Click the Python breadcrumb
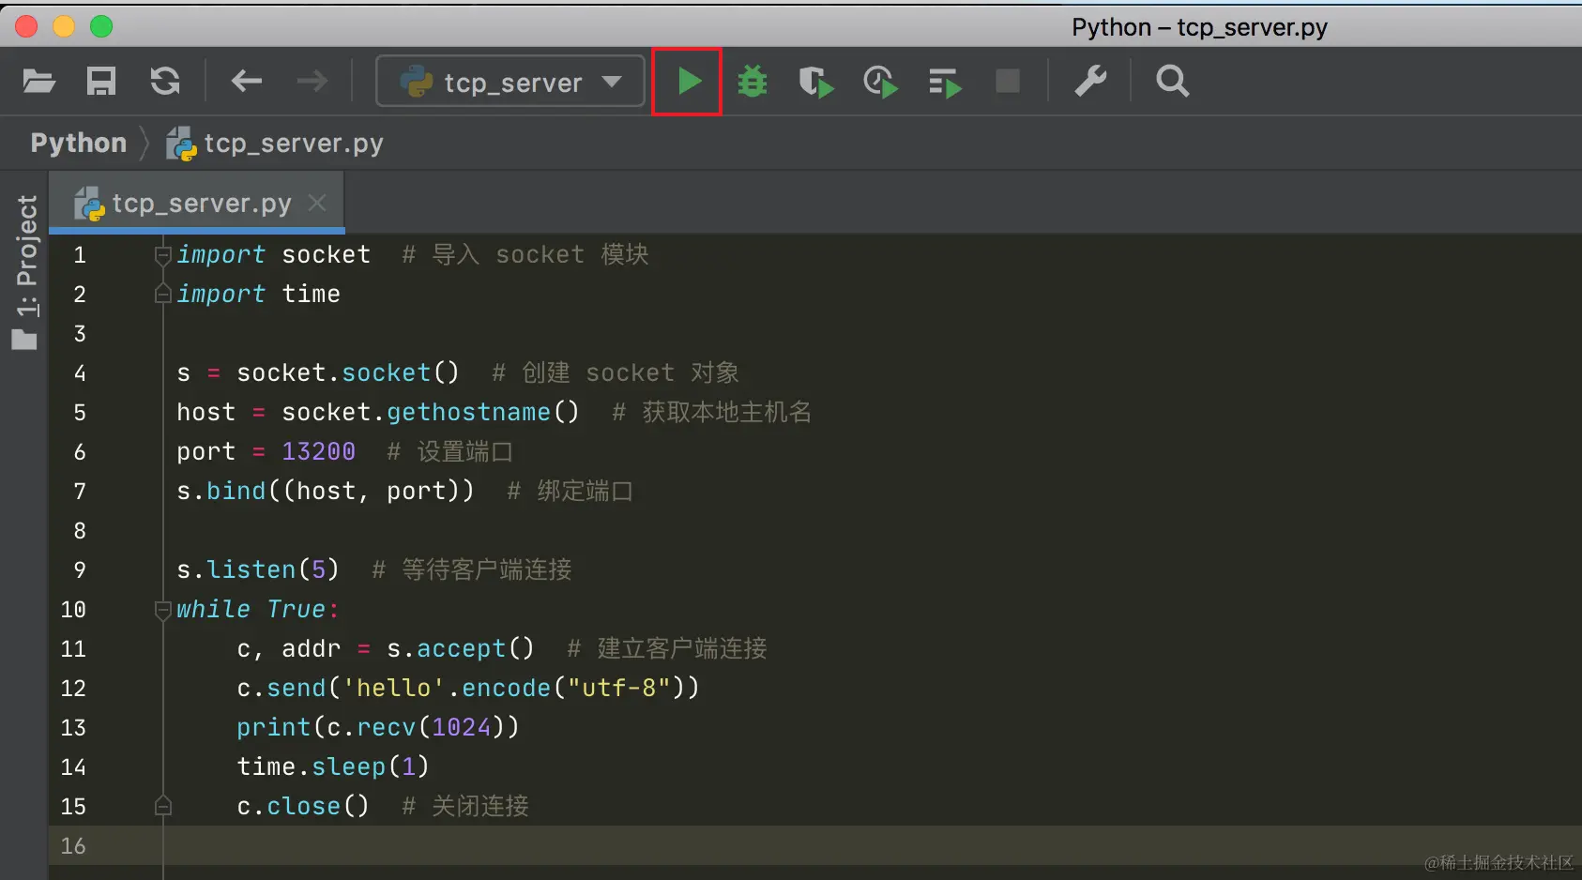The image size is (1582, 880). click(79, 143)
